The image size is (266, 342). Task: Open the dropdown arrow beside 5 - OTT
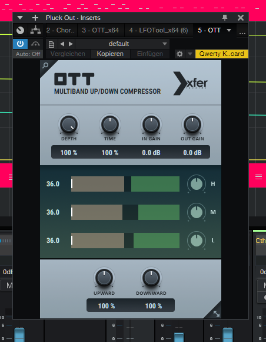(229, 30)
